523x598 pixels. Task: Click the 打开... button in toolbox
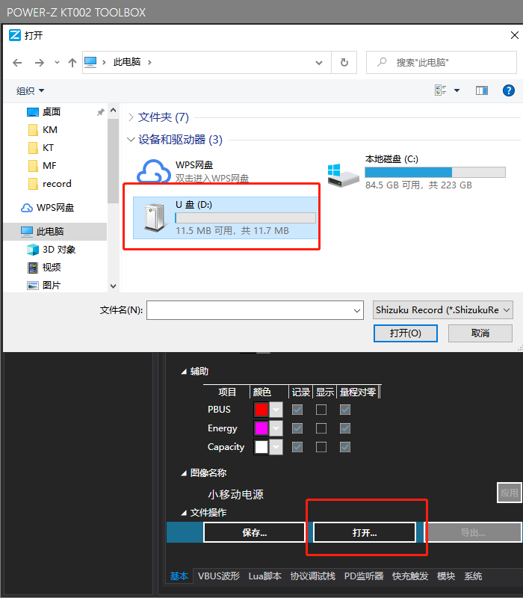[x=365, y=532]
